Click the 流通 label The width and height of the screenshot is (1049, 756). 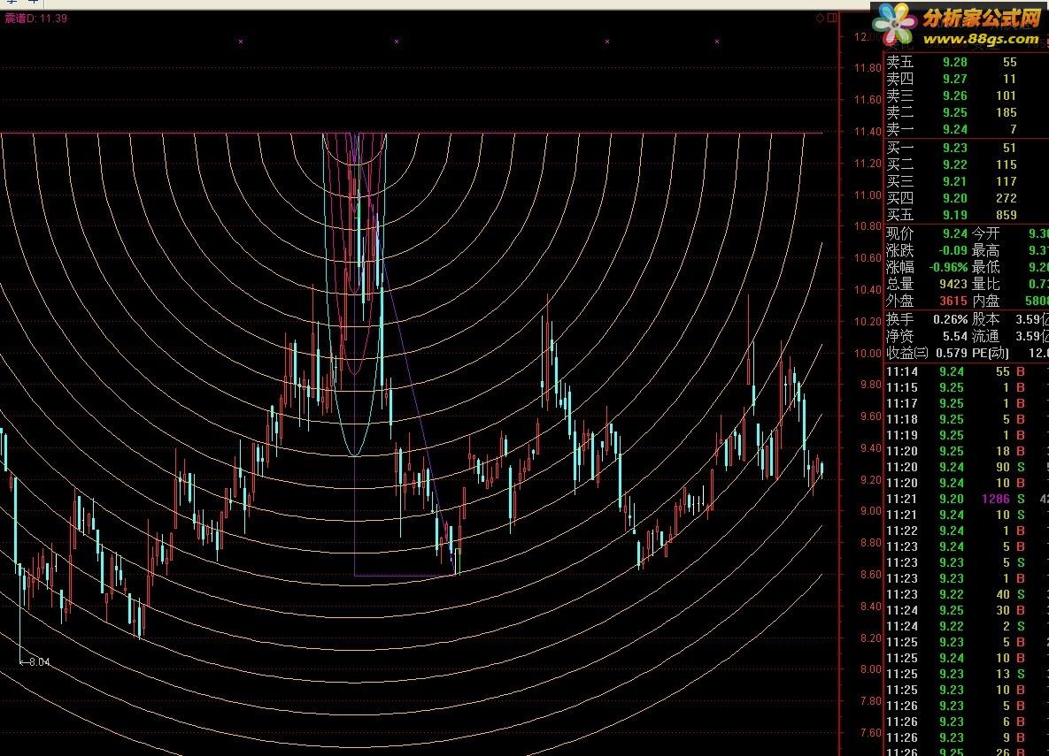coord(985,336)
